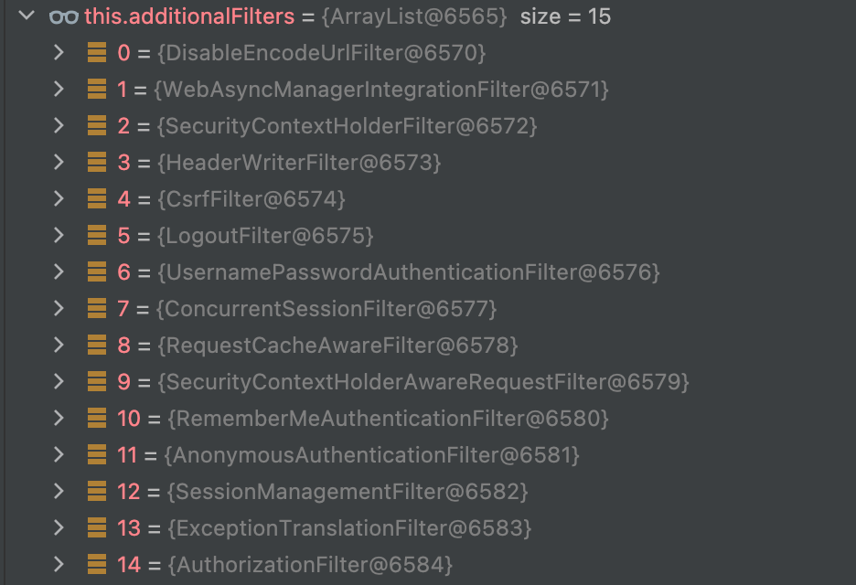Expand the RequestCacheAwareFilter entry
This screenshot has height=585, width=856.
[59, 345]
